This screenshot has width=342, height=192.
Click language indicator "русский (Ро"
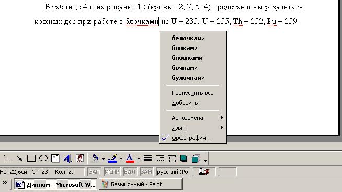[x=173, y=172]
